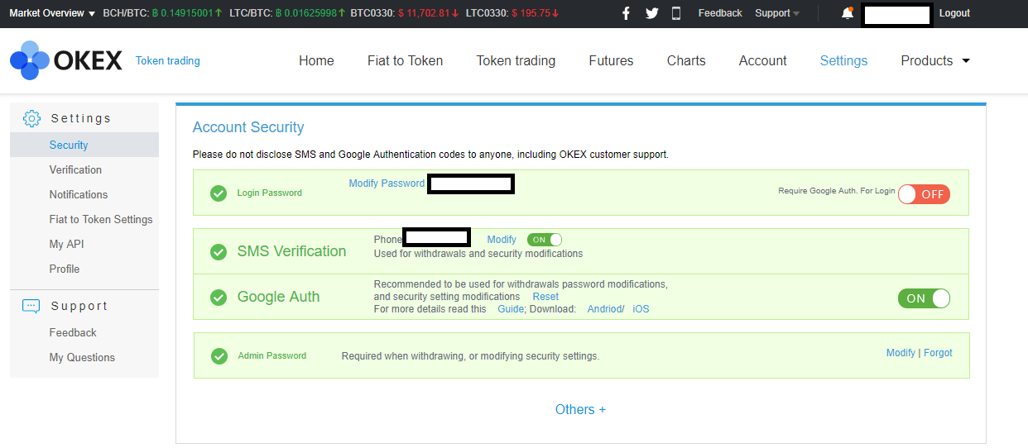Click the iOS download link

[x=641, y=309]
